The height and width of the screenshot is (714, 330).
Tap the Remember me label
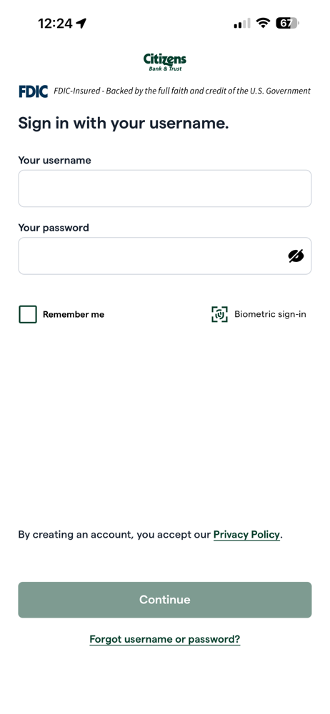point(74,314)
